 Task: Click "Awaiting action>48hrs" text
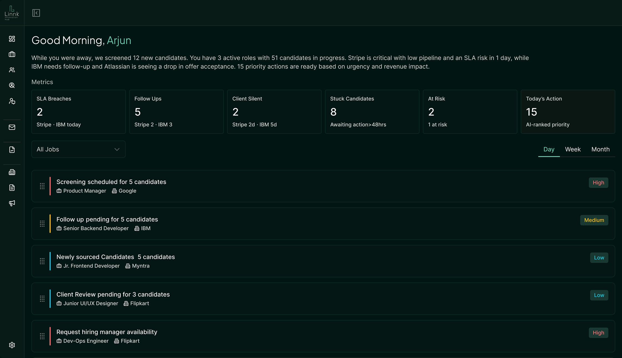click(358, 124)
